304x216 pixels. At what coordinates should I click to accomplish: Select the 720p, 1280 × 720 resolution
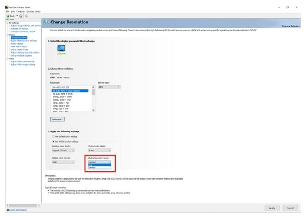click(x=61, y=103)
